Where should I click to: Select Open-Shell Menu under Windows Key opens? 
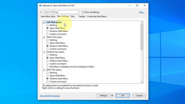tap(47, 58)
